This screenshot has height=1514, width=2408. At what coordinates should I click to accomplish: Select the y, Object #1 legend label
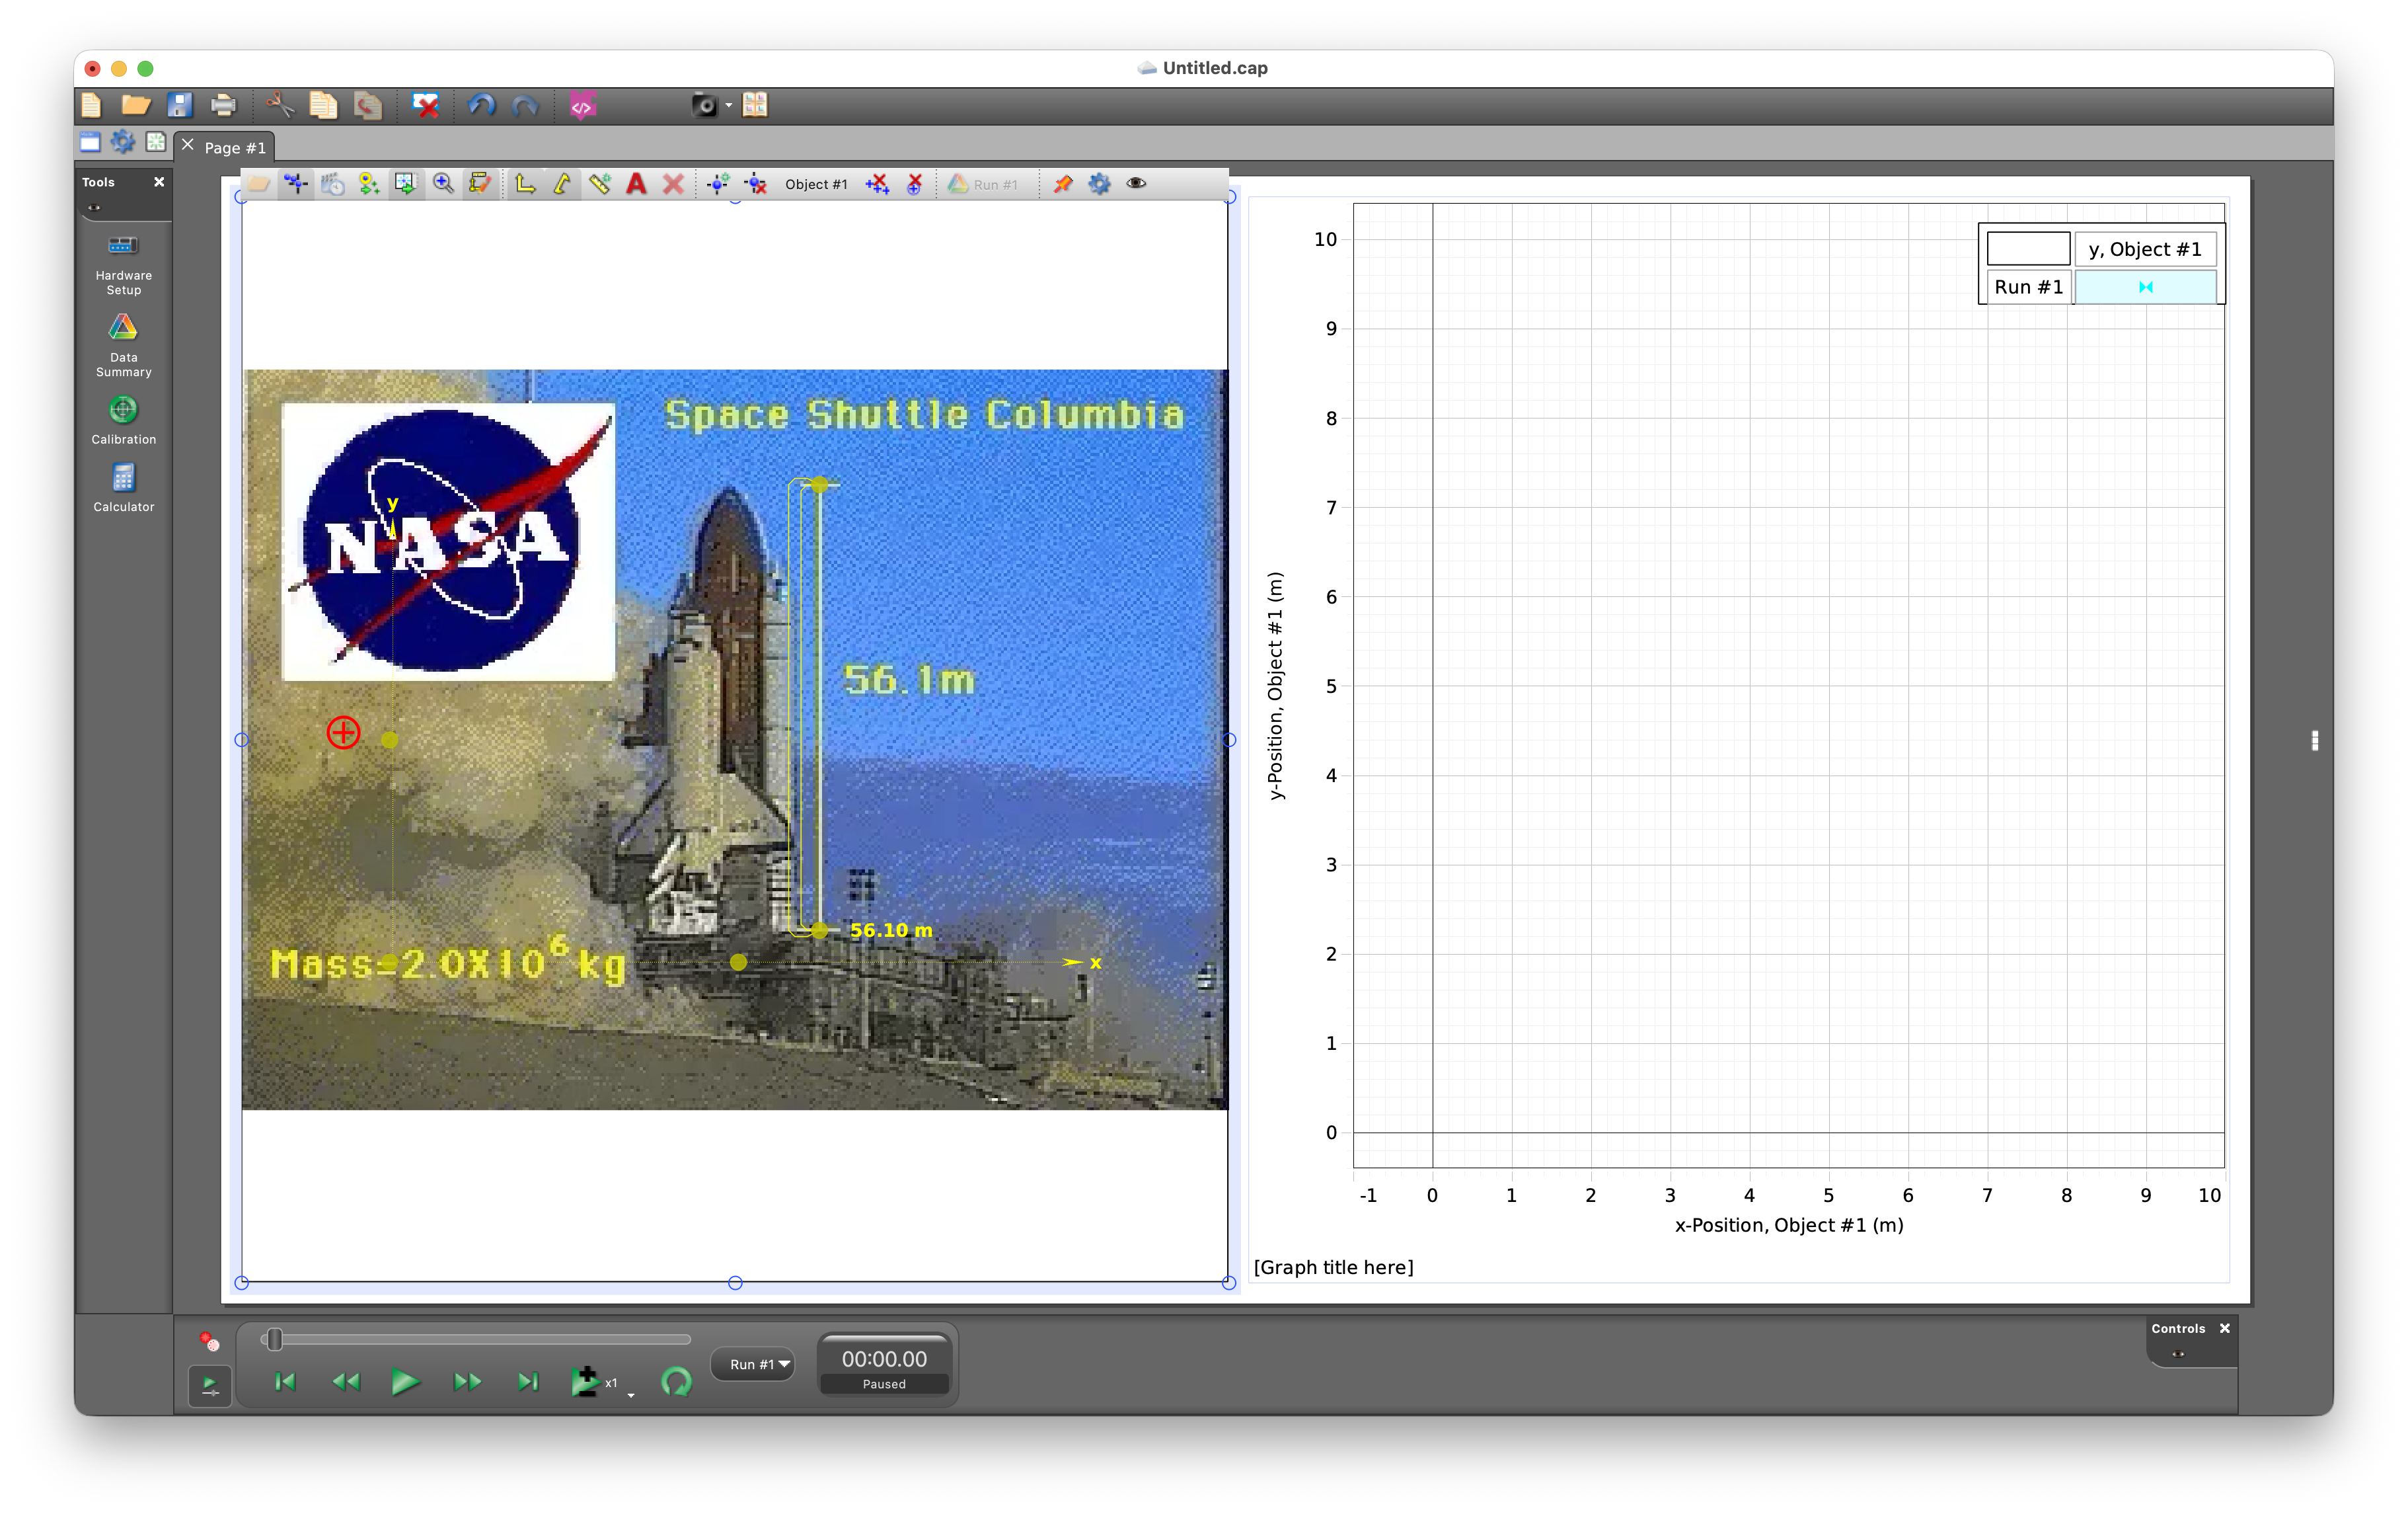(x=2145, y=249)
